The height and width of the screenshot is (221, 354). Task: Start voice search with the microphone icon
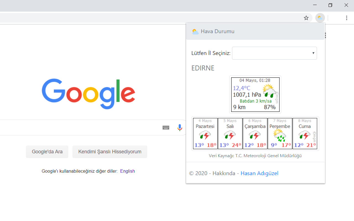[180, 128]
